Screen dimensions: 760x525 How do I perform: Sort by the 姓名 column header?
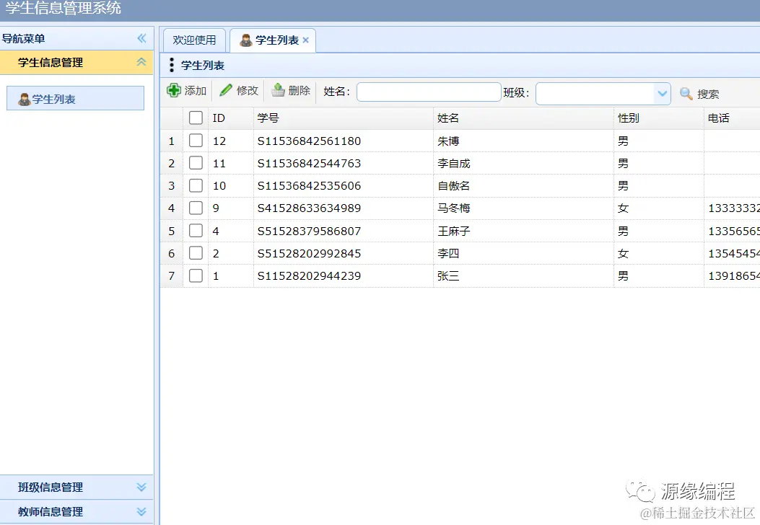click(523, 118)
